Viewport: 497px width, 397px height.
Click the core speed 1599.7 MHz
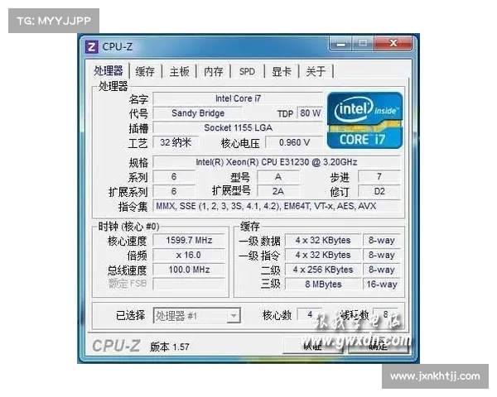pyautogui.click(x=189, y=241)
